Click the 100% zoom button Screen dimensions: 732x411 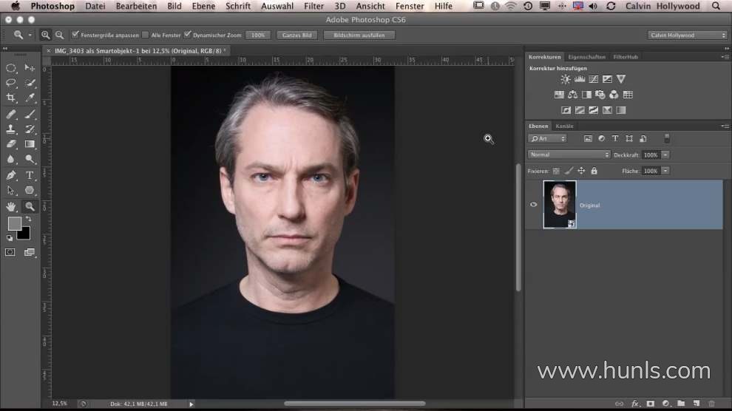coord(258,35)
